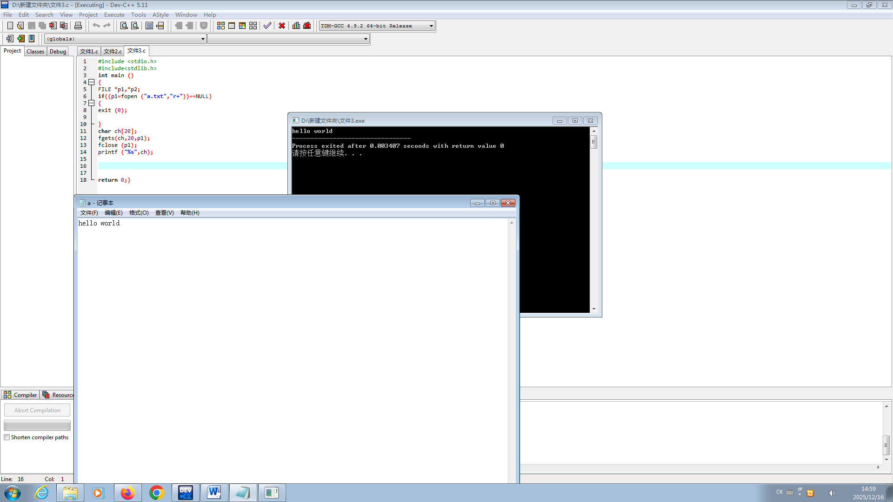Viewport: 893px width, 502px height.
Task: Click the Find (magnifier) toolbar icon
Action: point(124,26)
